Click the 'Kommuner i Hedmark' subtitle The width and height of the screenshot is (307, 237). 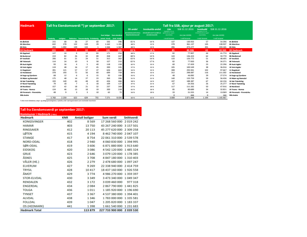[x=35, y=114]
